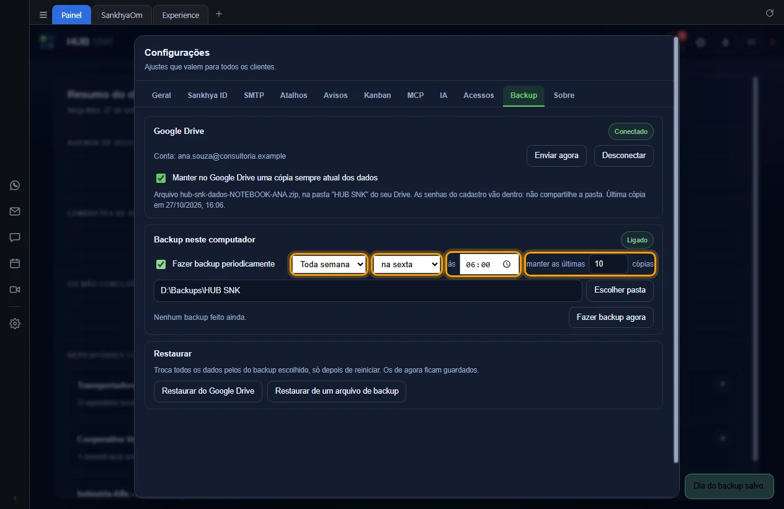Collapse the sidebar with the bottom chevron
Viewport: 784px width, 509px height.
(15, 498)
